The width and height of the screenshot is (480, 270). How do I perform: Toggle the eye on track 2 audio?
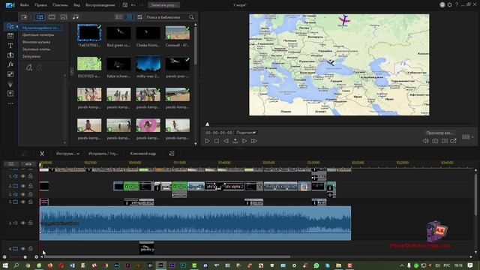click(x=23, y=194)
